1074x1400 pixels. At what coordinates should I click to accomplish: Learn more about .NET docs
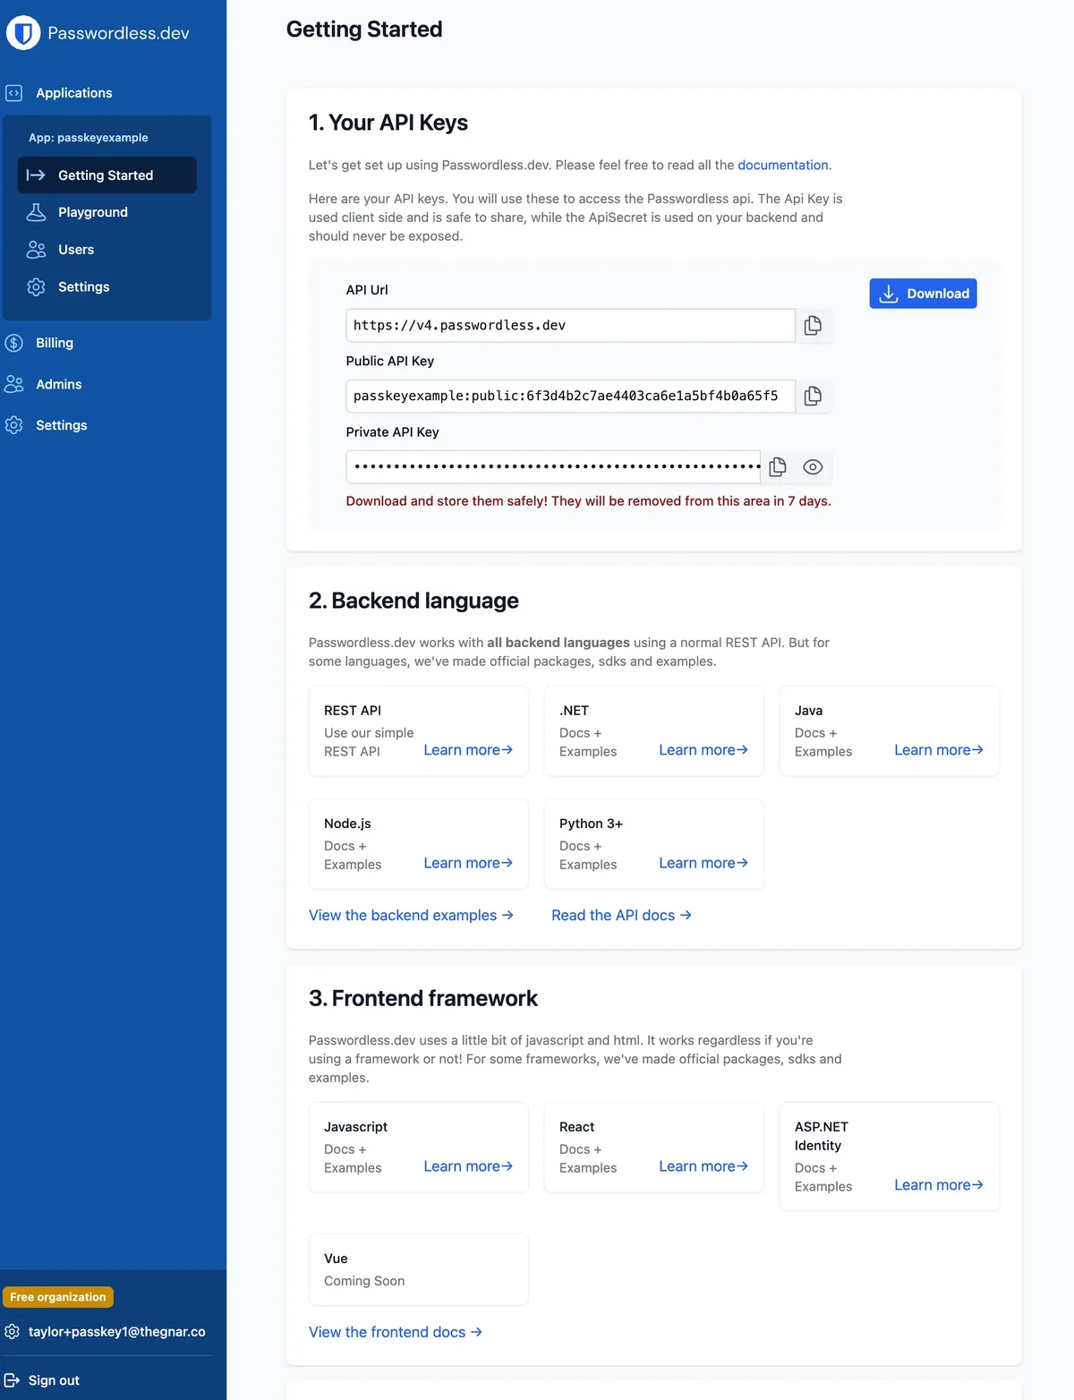pos(703,750)
